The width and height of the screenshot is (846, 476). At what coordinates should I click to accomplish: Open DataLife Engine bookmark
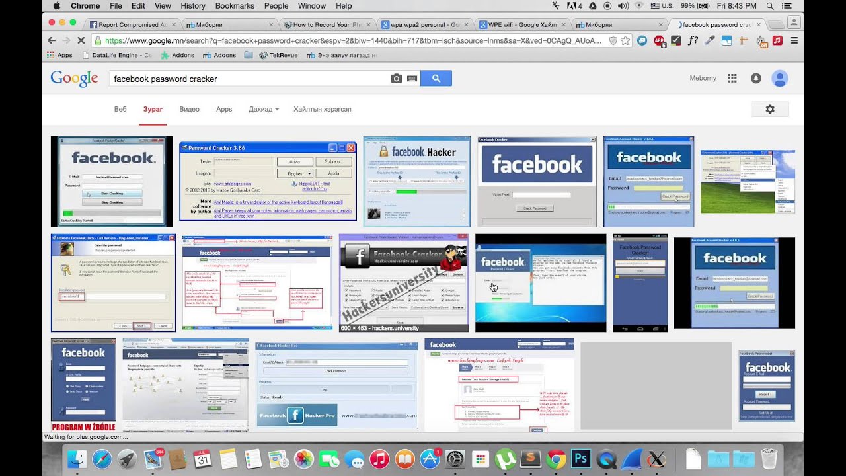(x=116, y=55)
